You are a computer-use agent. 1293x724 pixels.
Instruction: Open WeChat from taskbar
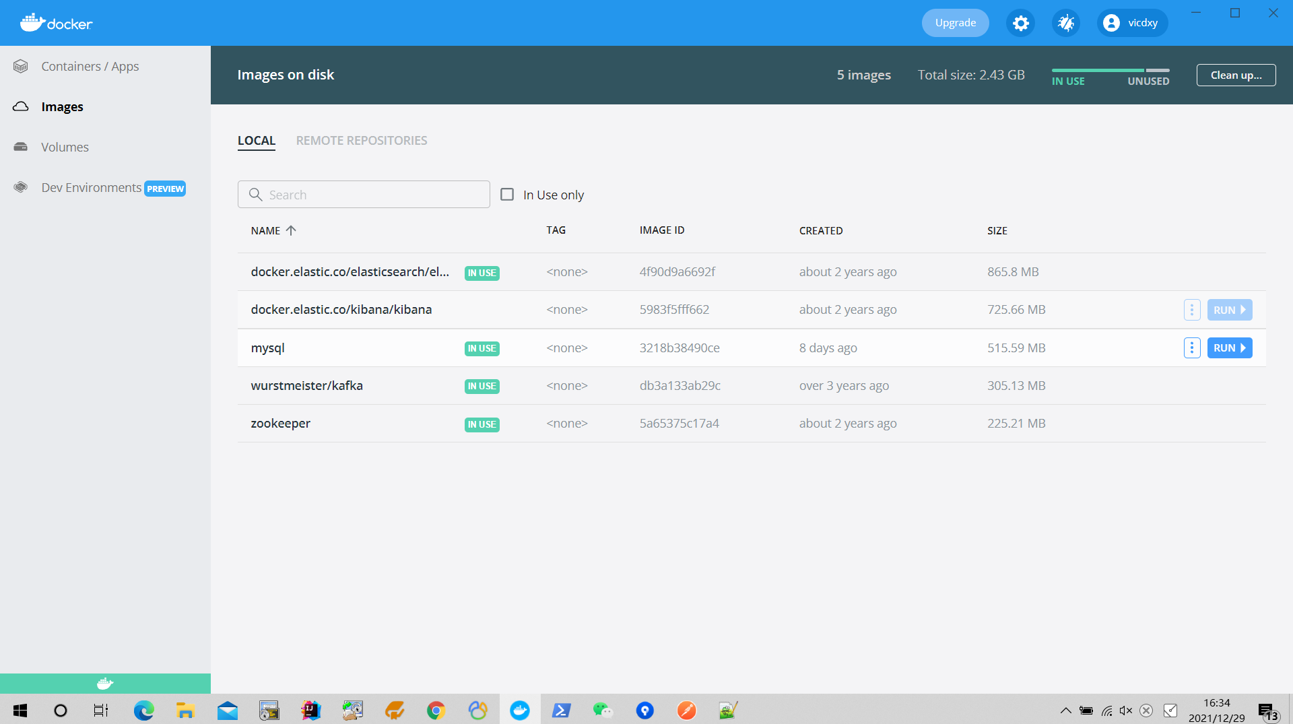pyautogui.click(x=603, y=710)
